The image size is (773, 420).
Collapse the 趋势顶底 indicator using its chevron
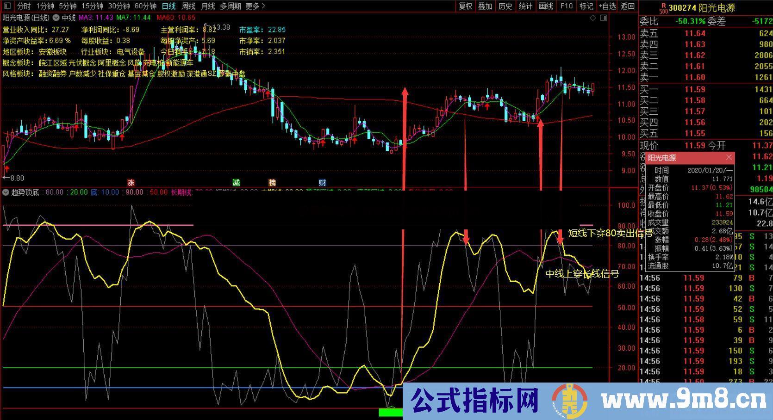tap(5, 192)
